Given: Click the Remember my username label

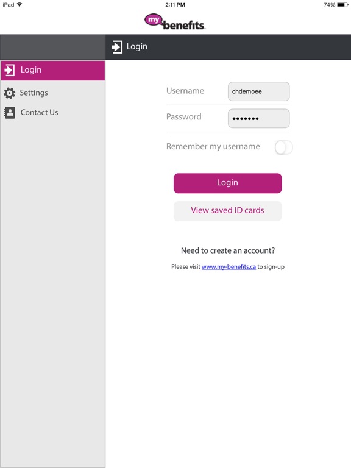Looking at the screenshot, I should [x=213, y=147].
